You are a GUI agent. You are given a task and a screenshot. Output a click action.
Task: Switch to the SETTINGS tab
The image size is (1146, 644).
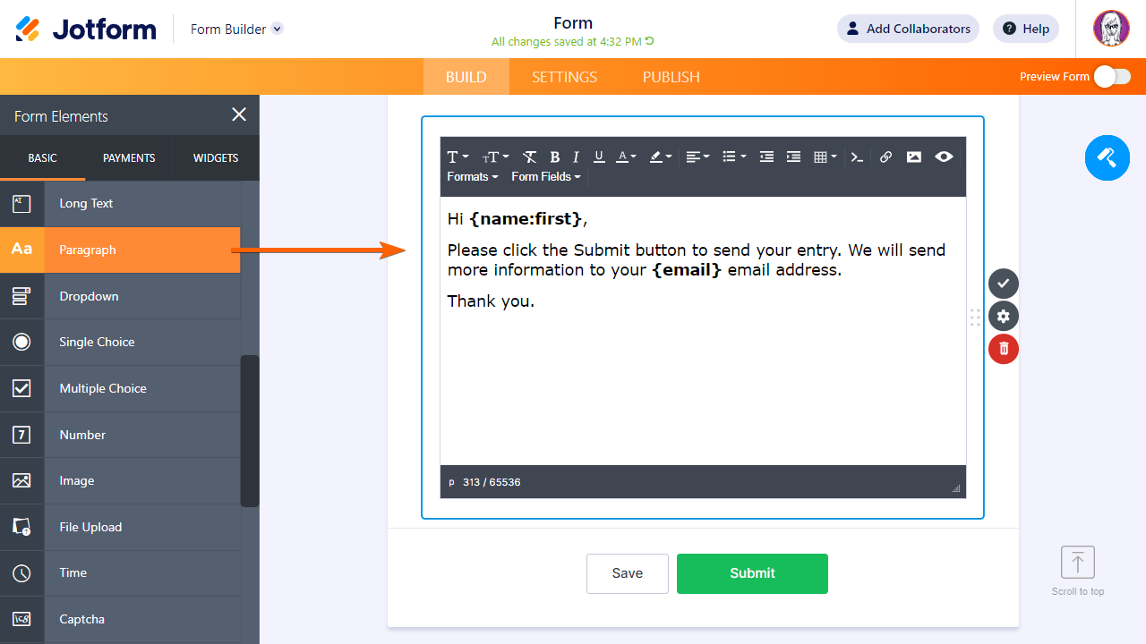[x=564, y=77]
